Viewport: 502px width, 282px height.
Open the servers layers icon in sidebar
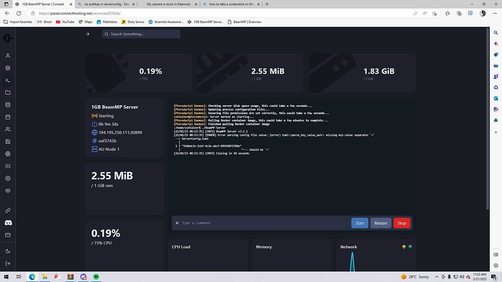point(8,68)
